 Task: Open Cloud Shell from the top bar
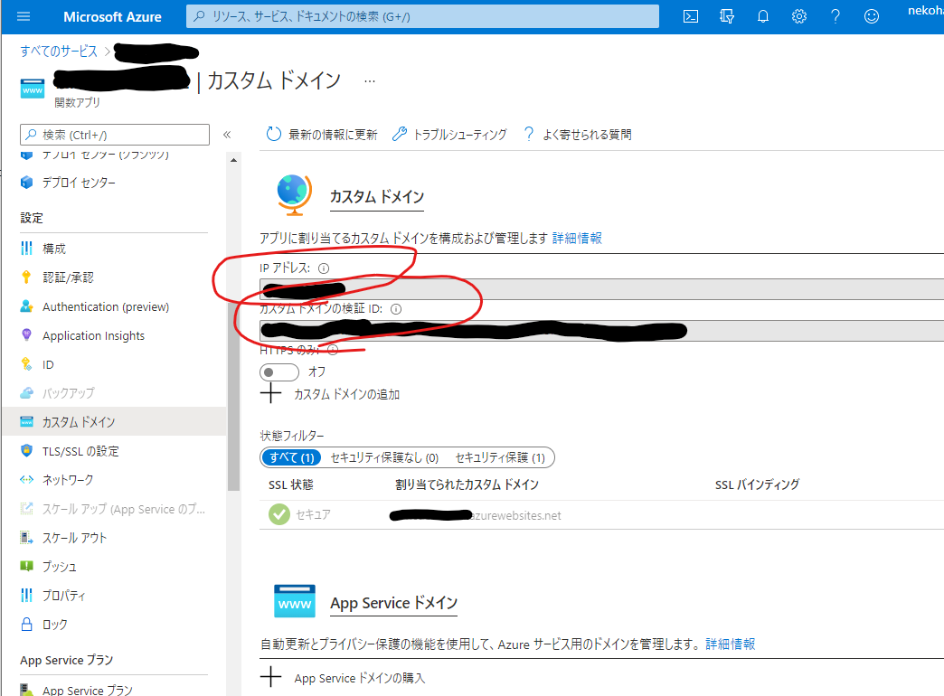click(x=691, y=16)
